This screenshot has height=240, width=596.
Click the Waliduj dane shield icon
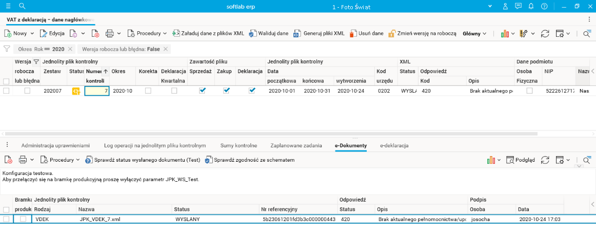pyautogui.click(x=252, y=33)
